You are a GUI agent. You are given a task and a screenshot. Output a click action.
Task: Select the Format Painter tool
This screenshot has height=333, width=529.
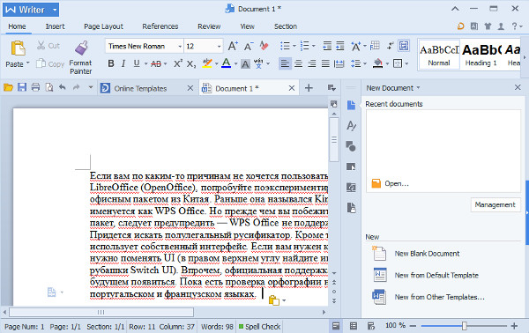80,56
